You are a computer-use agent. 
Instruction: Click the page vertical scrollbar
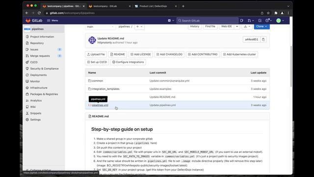[291, 67]
